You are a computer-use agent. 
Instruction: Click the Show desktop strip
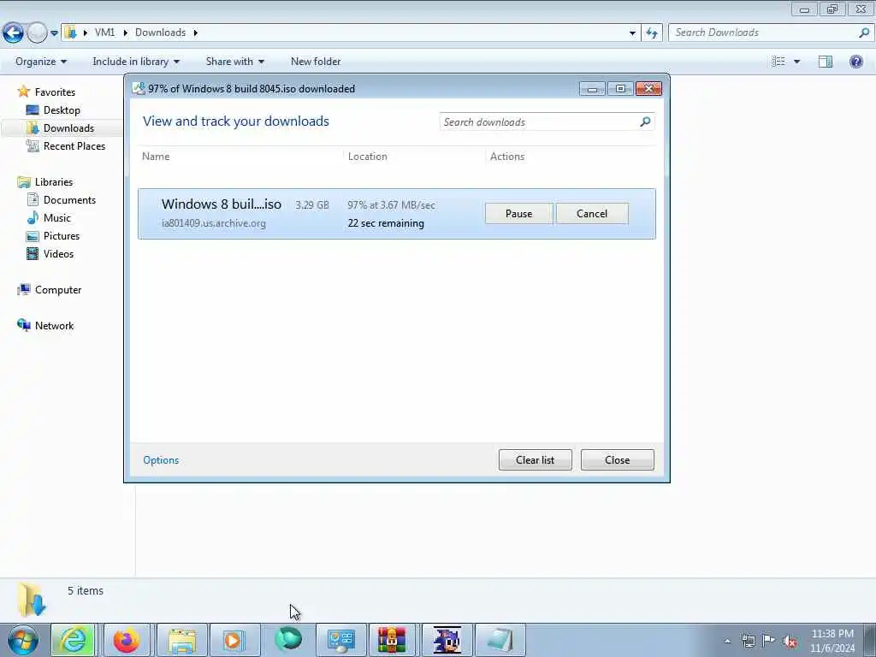tap(870, 640)
